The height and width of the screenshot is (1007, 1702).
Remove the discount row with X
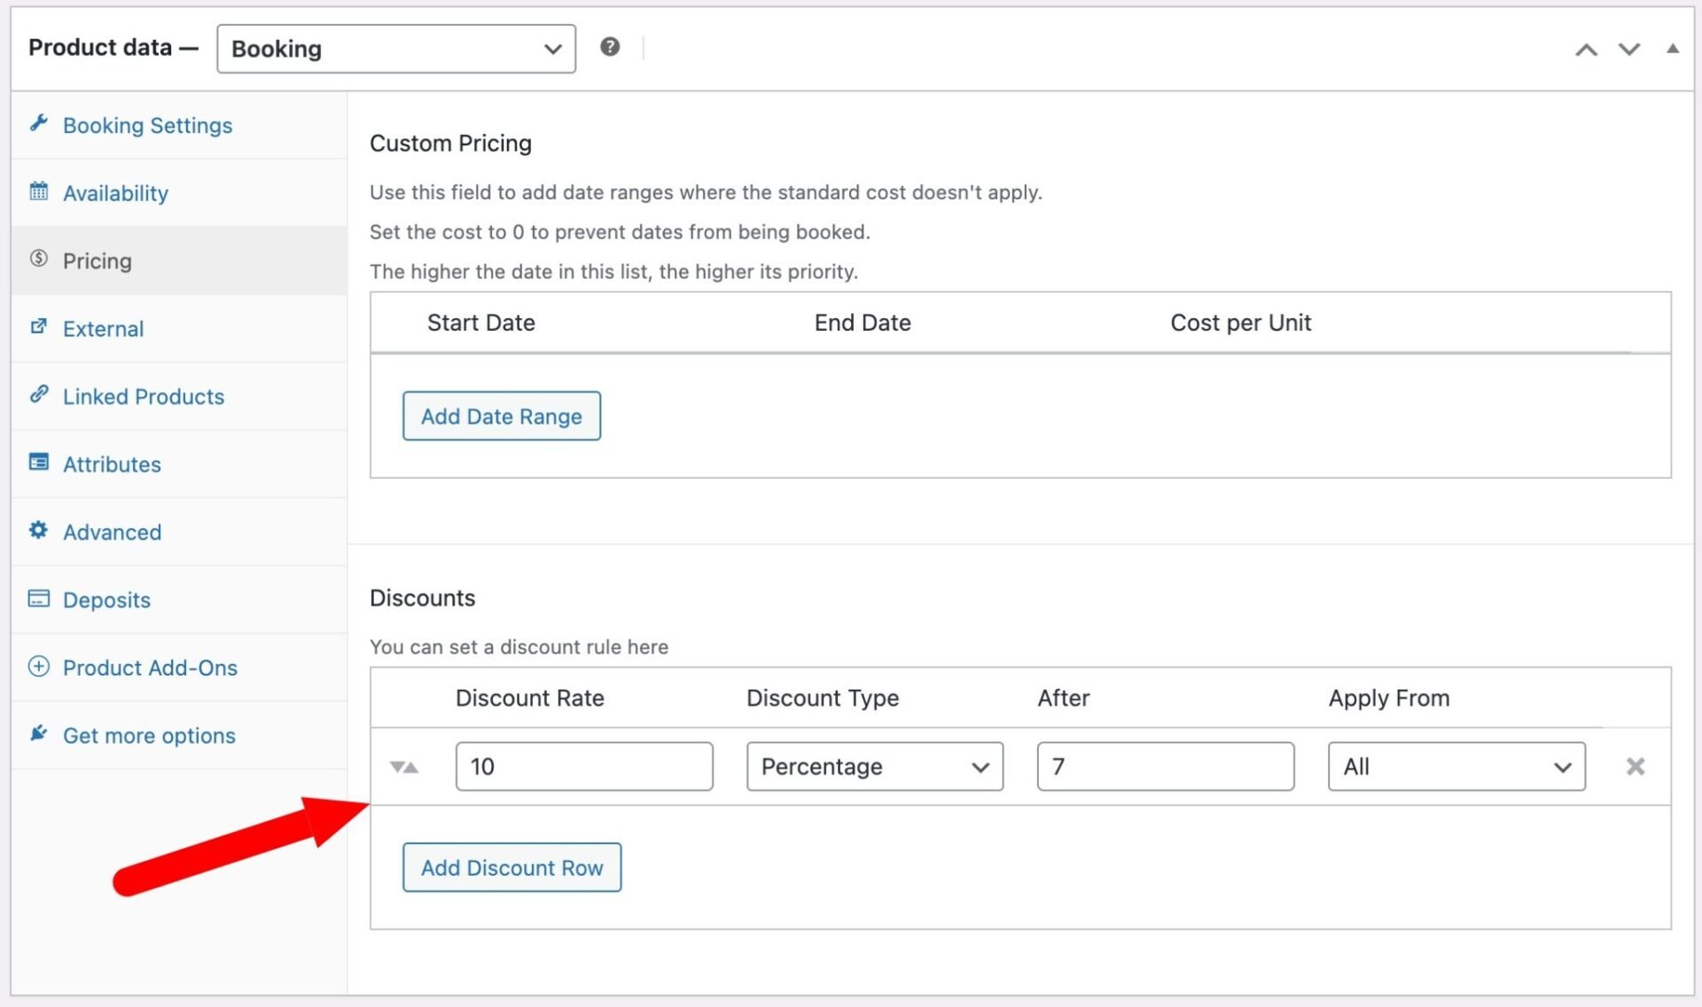[x=1636, y=766]
